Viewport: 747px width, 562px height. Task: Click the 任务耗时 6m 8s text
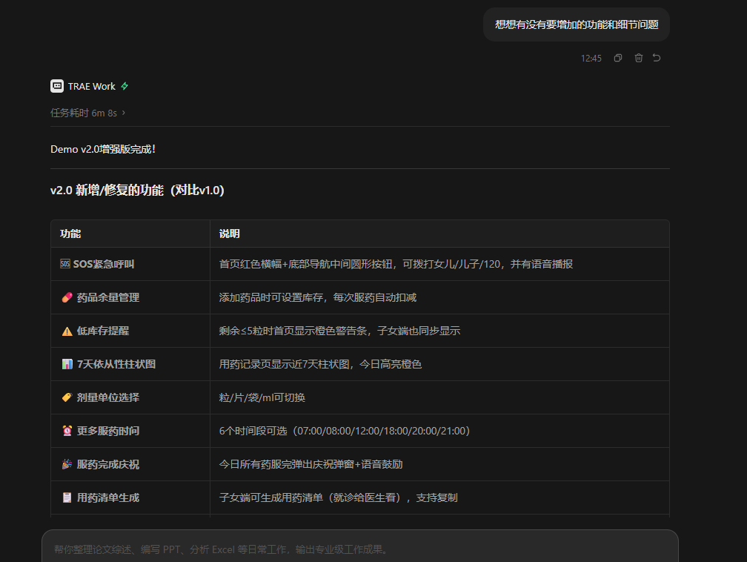click(x=84, y=113)
